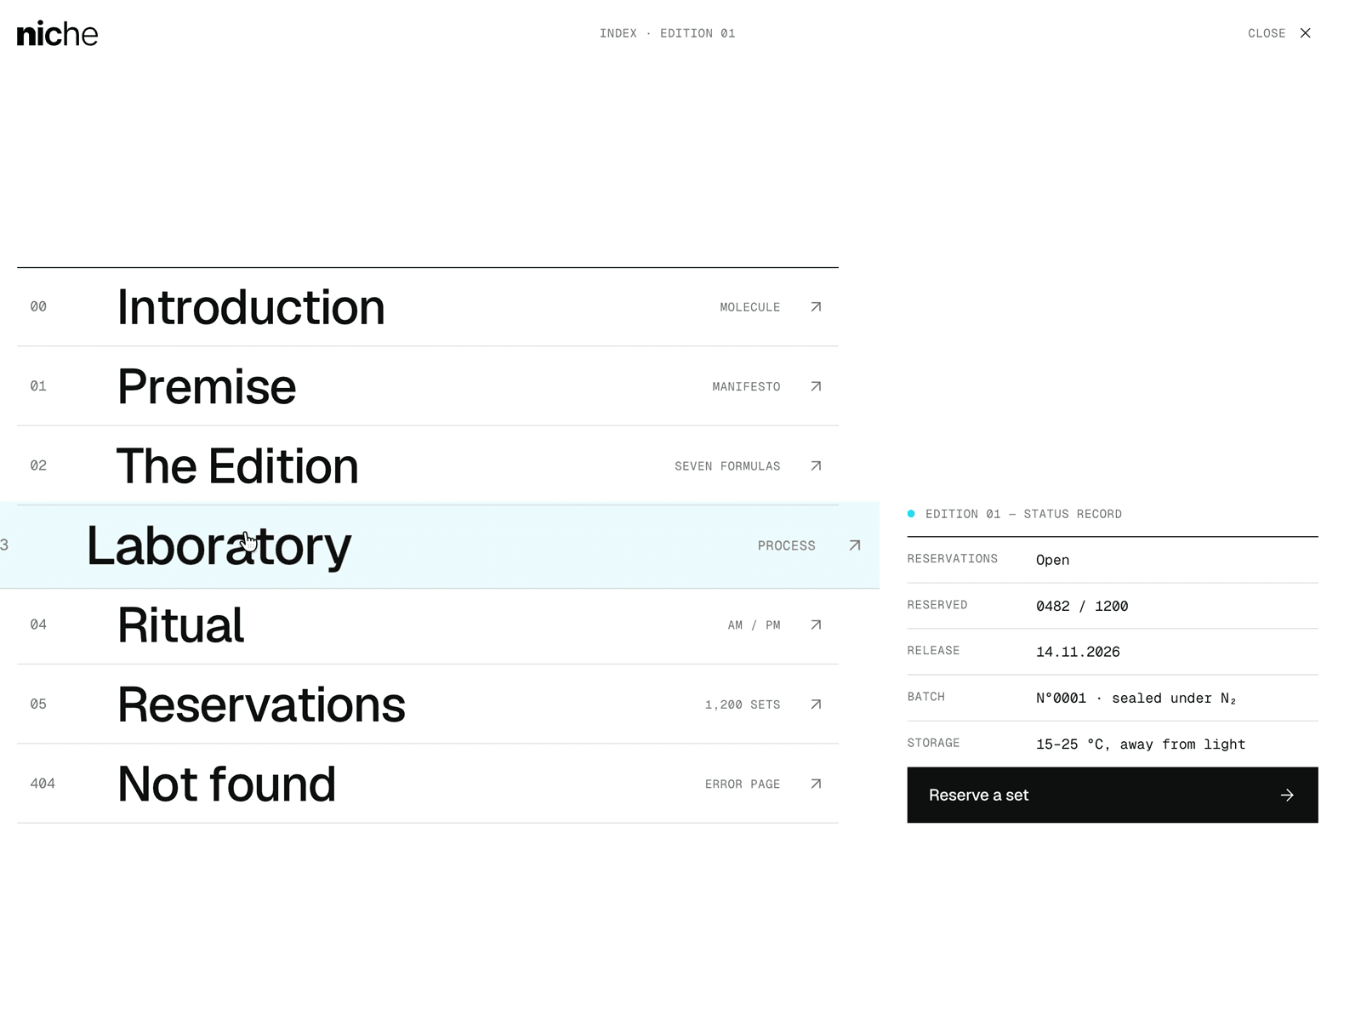Click the index number 05

coord(38,704)
